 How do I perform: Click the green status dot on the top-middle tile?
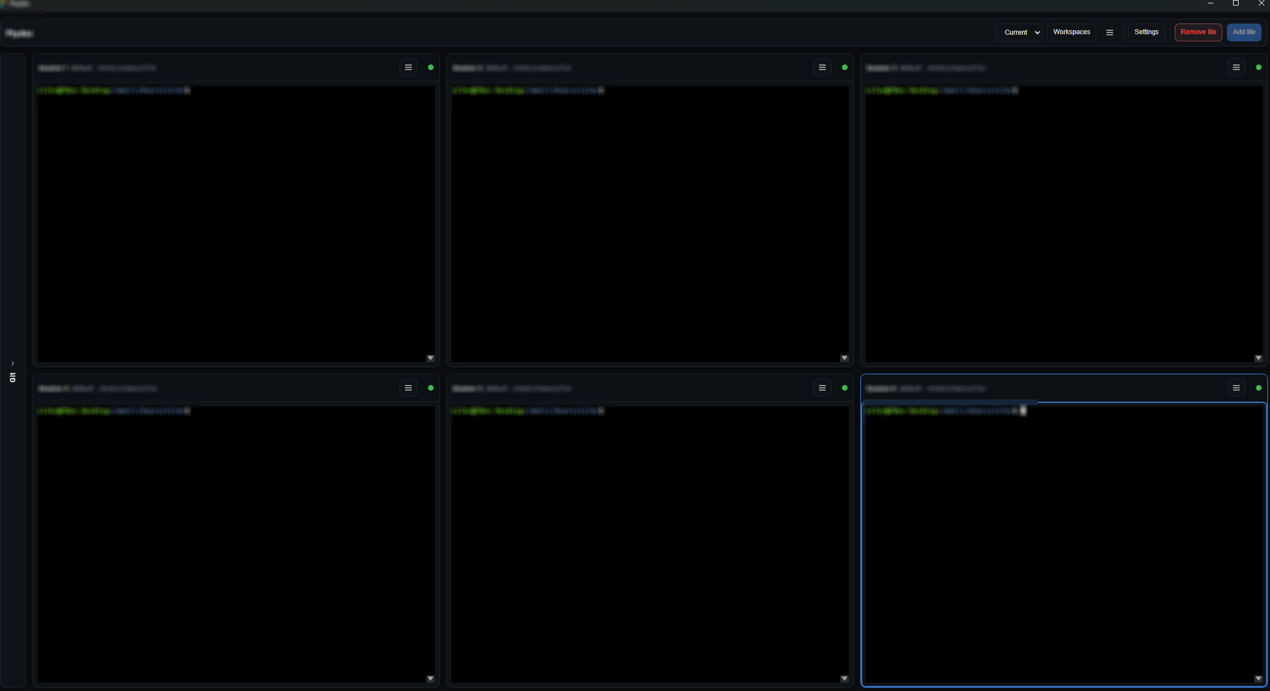tap(845, 67)
